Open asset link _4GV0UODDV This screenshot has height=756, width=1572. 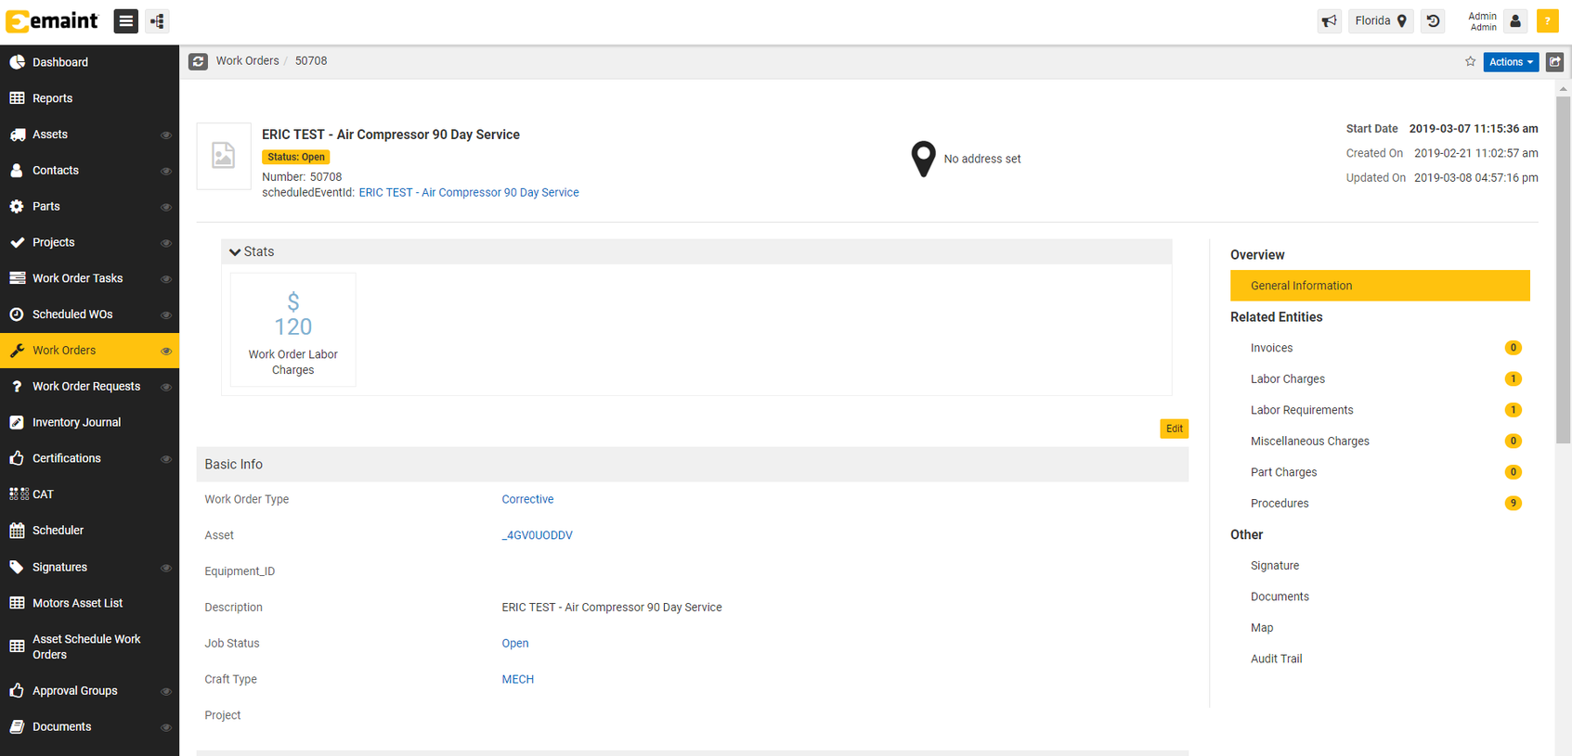tap(537, 535)
